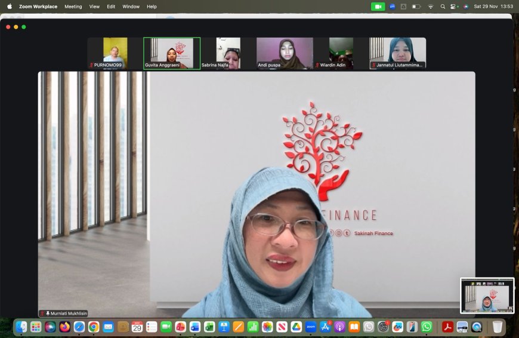The height and width of the screenshot is (338, 519).
Task: Open the Edit menu
Action: tap(111, 7)
